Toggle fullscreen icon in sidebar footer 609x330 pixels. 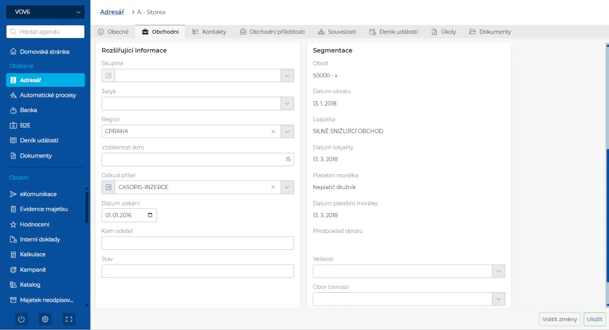coord(69,319)
